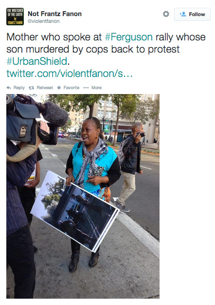The height and width of the screenshot is (305, 215).
Task: Click the Reply text label
Action: (19, 88)
